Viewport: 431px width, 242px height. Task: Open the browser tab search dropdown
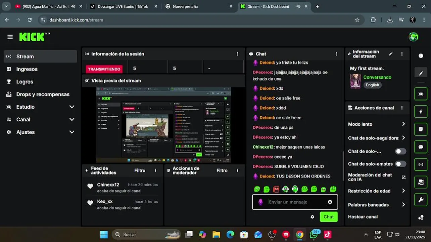click(x=6, y=6)
